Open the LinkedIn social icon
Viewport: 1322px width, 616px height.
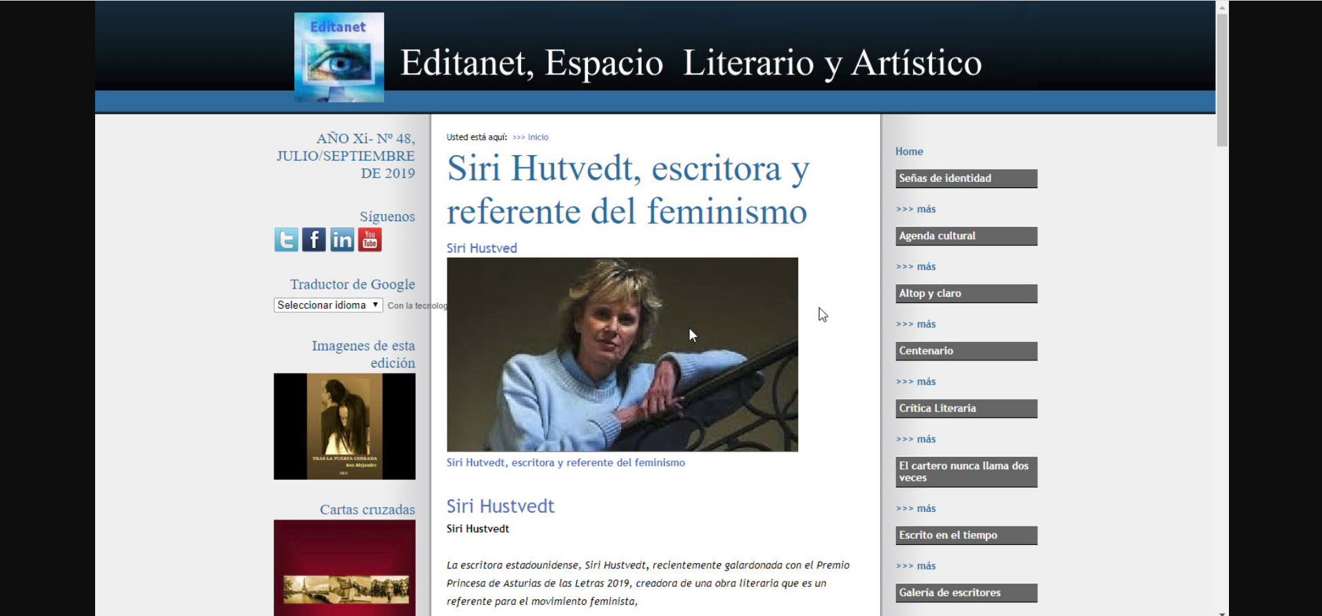(x=342, y=240)
